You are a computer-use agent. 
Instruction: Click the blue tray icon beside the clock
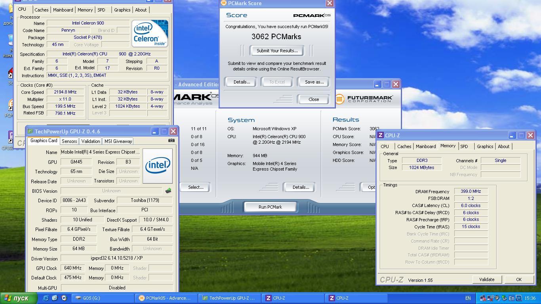pos(518,298)
